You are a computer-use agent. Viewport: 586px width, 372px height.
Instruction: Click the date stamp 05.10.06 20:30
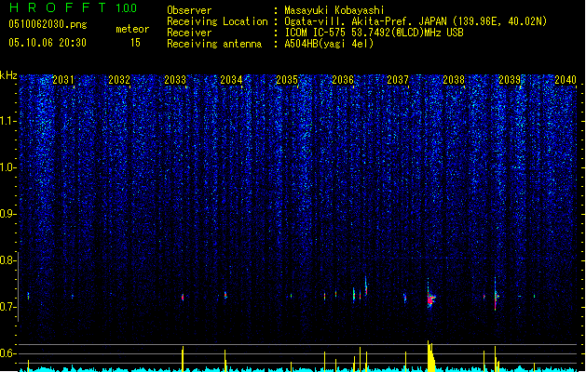pyautogui.click(x=48, y=43)
